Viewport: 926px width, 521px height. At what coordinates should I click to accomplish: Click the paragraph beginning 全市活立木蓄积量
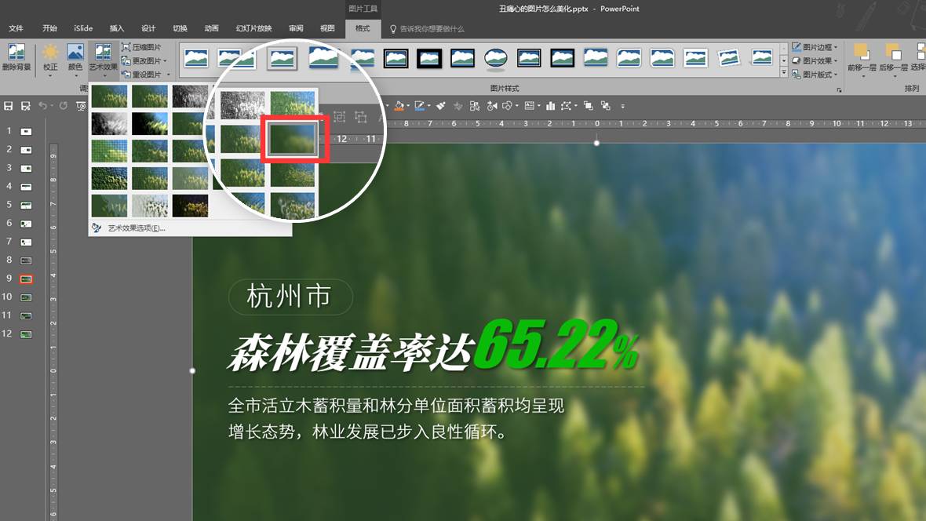tap(396, 418)
